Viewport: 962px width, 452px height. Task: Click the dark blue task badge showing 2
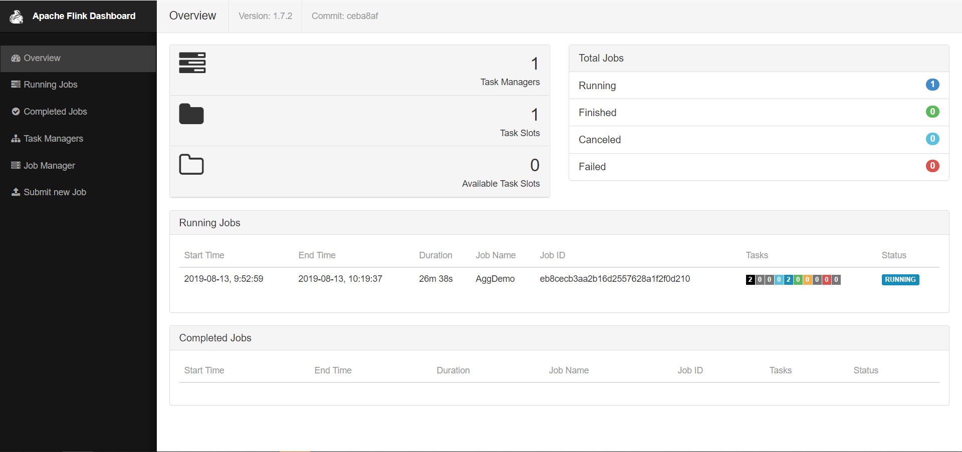[x=789, y=280]
